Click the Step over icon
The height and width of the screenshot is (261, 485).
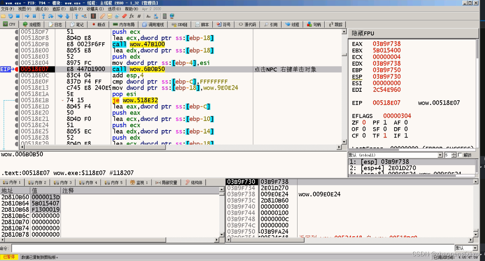[51, 16]
